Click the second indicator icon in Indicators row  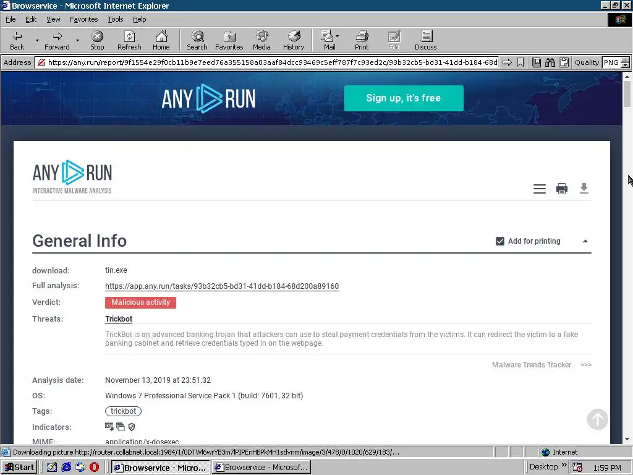tap(121, 427)
